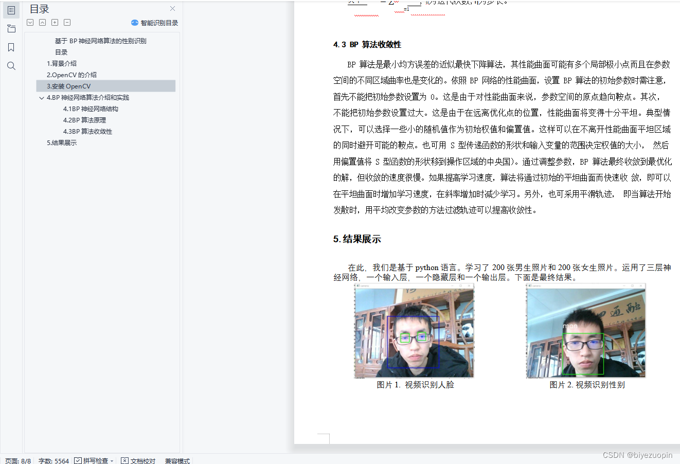Click the down-chevron checkbox above the outline tree
Viewport: 680px width, 464px height.
coord(30,22)
